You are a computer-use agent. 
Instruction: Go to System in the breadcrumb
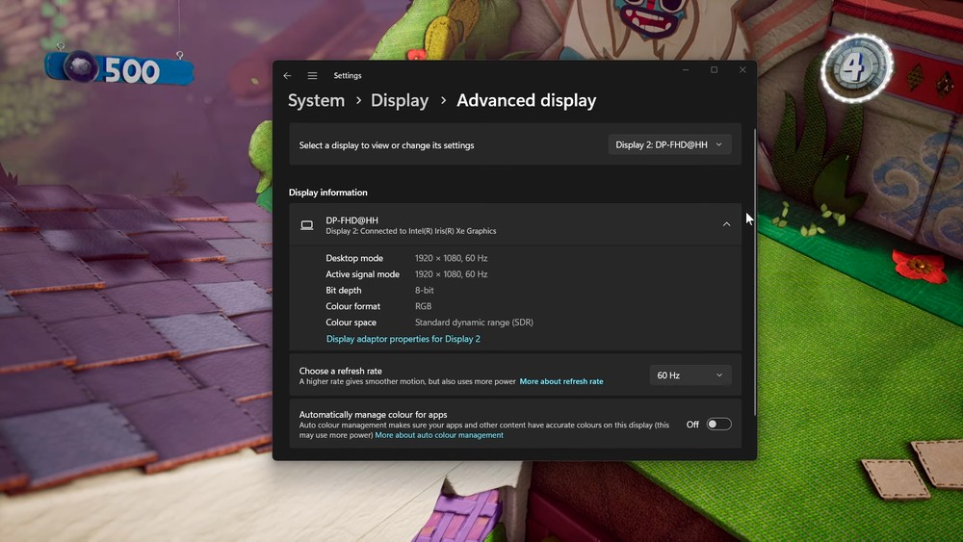click(316, 101)
